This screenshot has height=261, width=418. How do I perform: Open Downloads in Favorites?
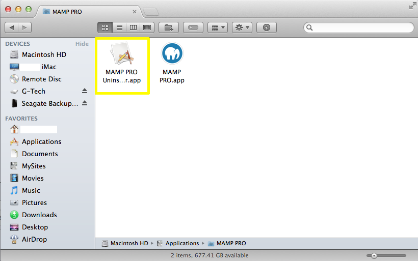(39, 215)
